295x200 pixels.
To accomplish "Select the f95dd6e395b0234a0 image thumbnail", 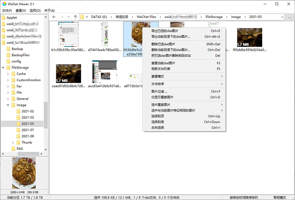I will click(249, 37).
